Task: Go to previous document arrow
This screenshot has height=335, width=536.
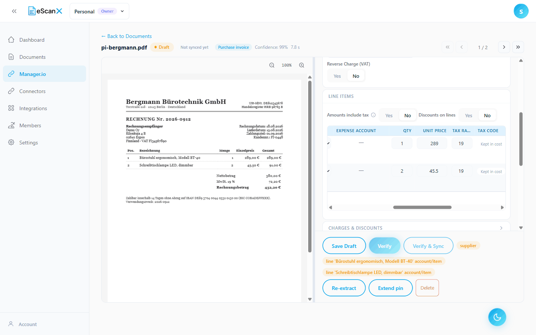Action: [462, 47]
